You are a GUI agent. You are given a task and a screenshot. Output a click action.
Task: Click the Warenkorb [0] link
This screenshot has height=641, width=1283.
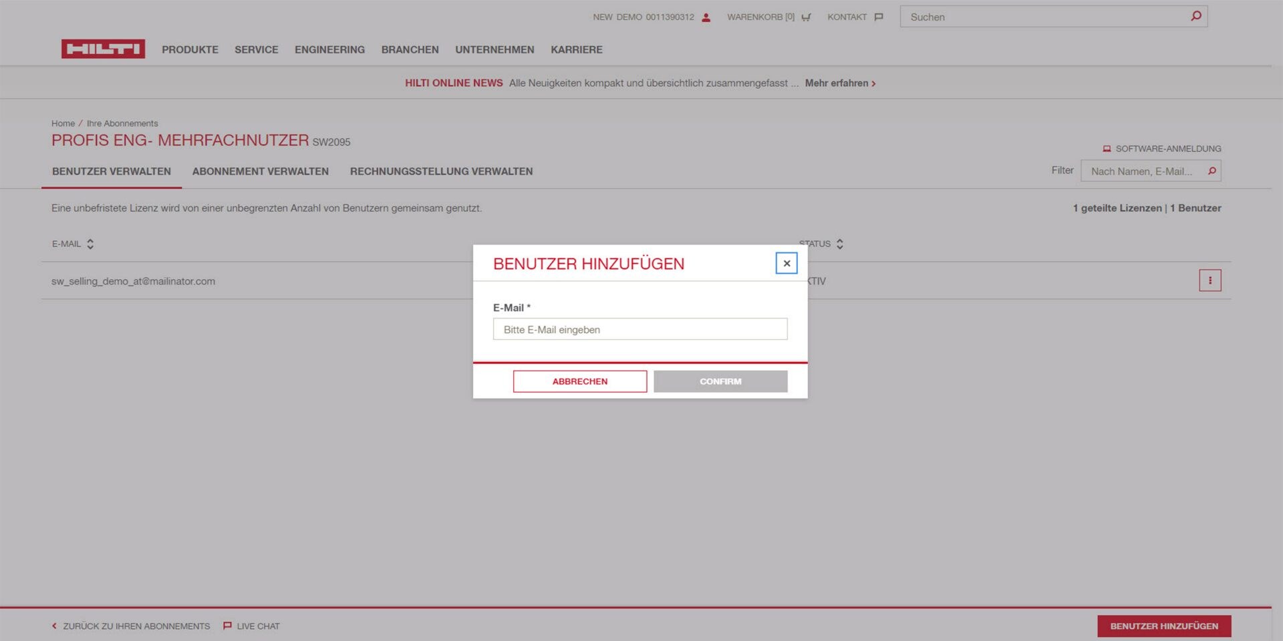[760, 17]
